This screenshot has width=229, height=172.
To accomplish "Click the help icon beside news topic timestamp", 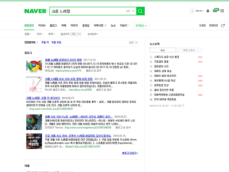I will tap(183, 106).
